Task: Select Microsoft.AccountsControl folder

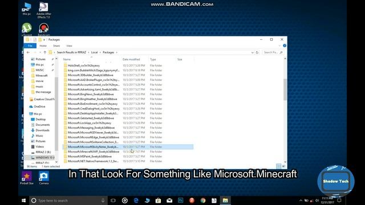Action: (94, 85)
